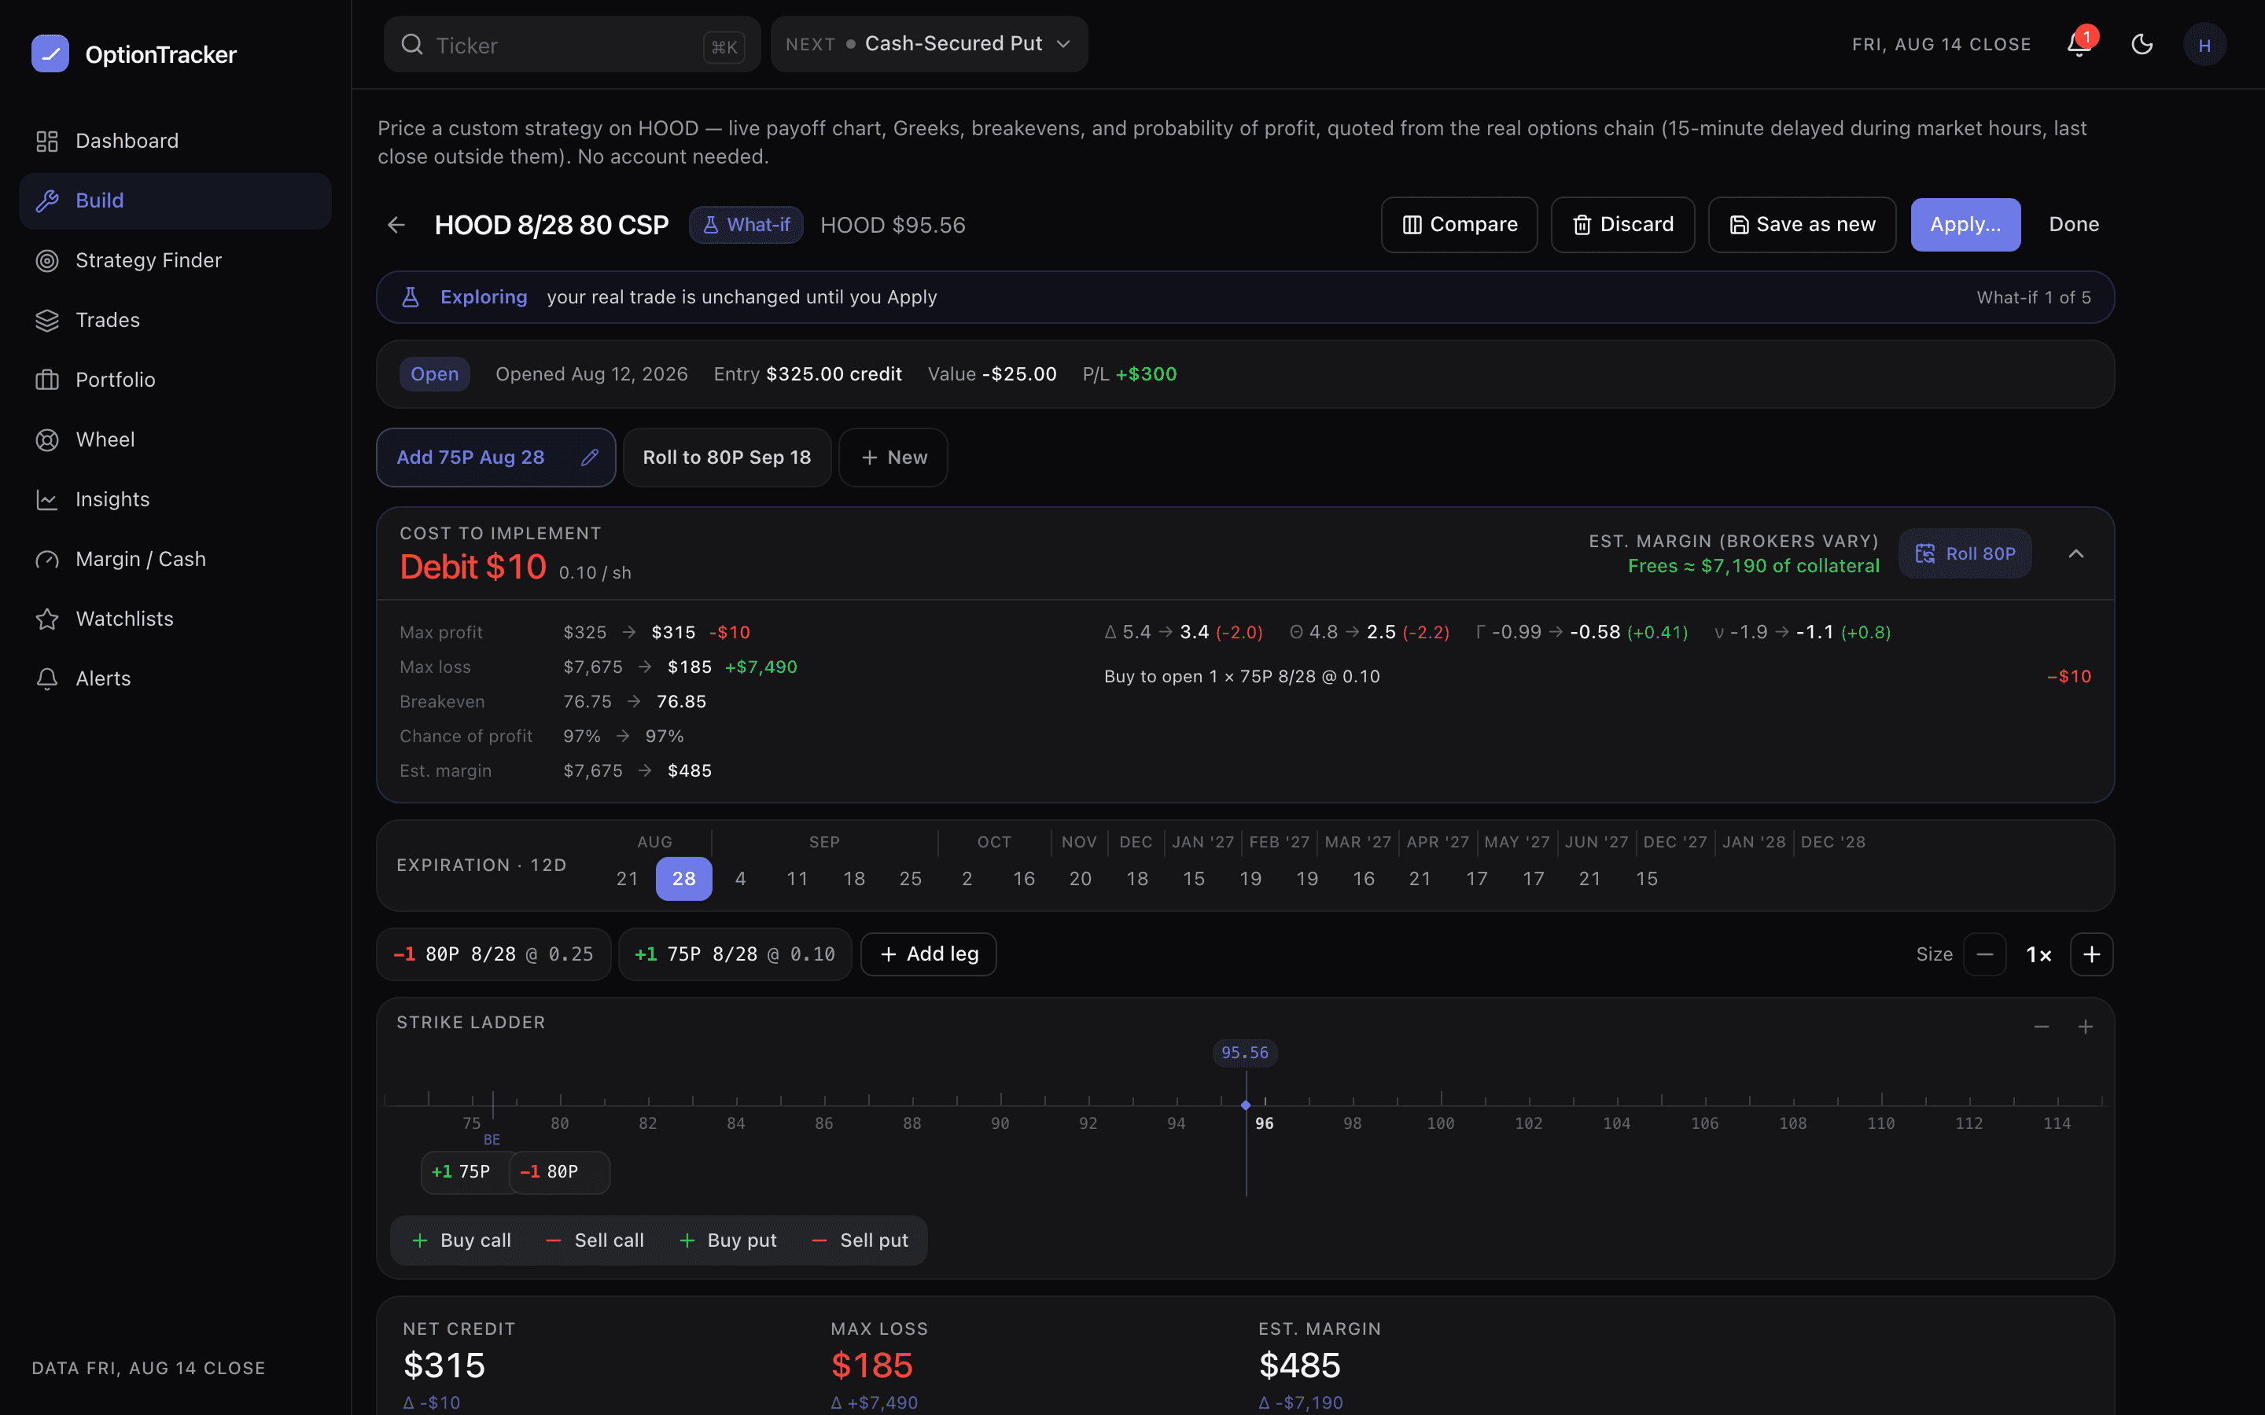Click the Sell put button
The width and height of the screenshot is (2265, 1415).
[x=859, y=1240]
